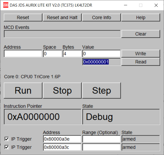This screenshot has height=155, width=164.
Task: Uncheck the IP Trigger for 0x80000a3c
Action: pyautogui.click(x=7, y=147)
